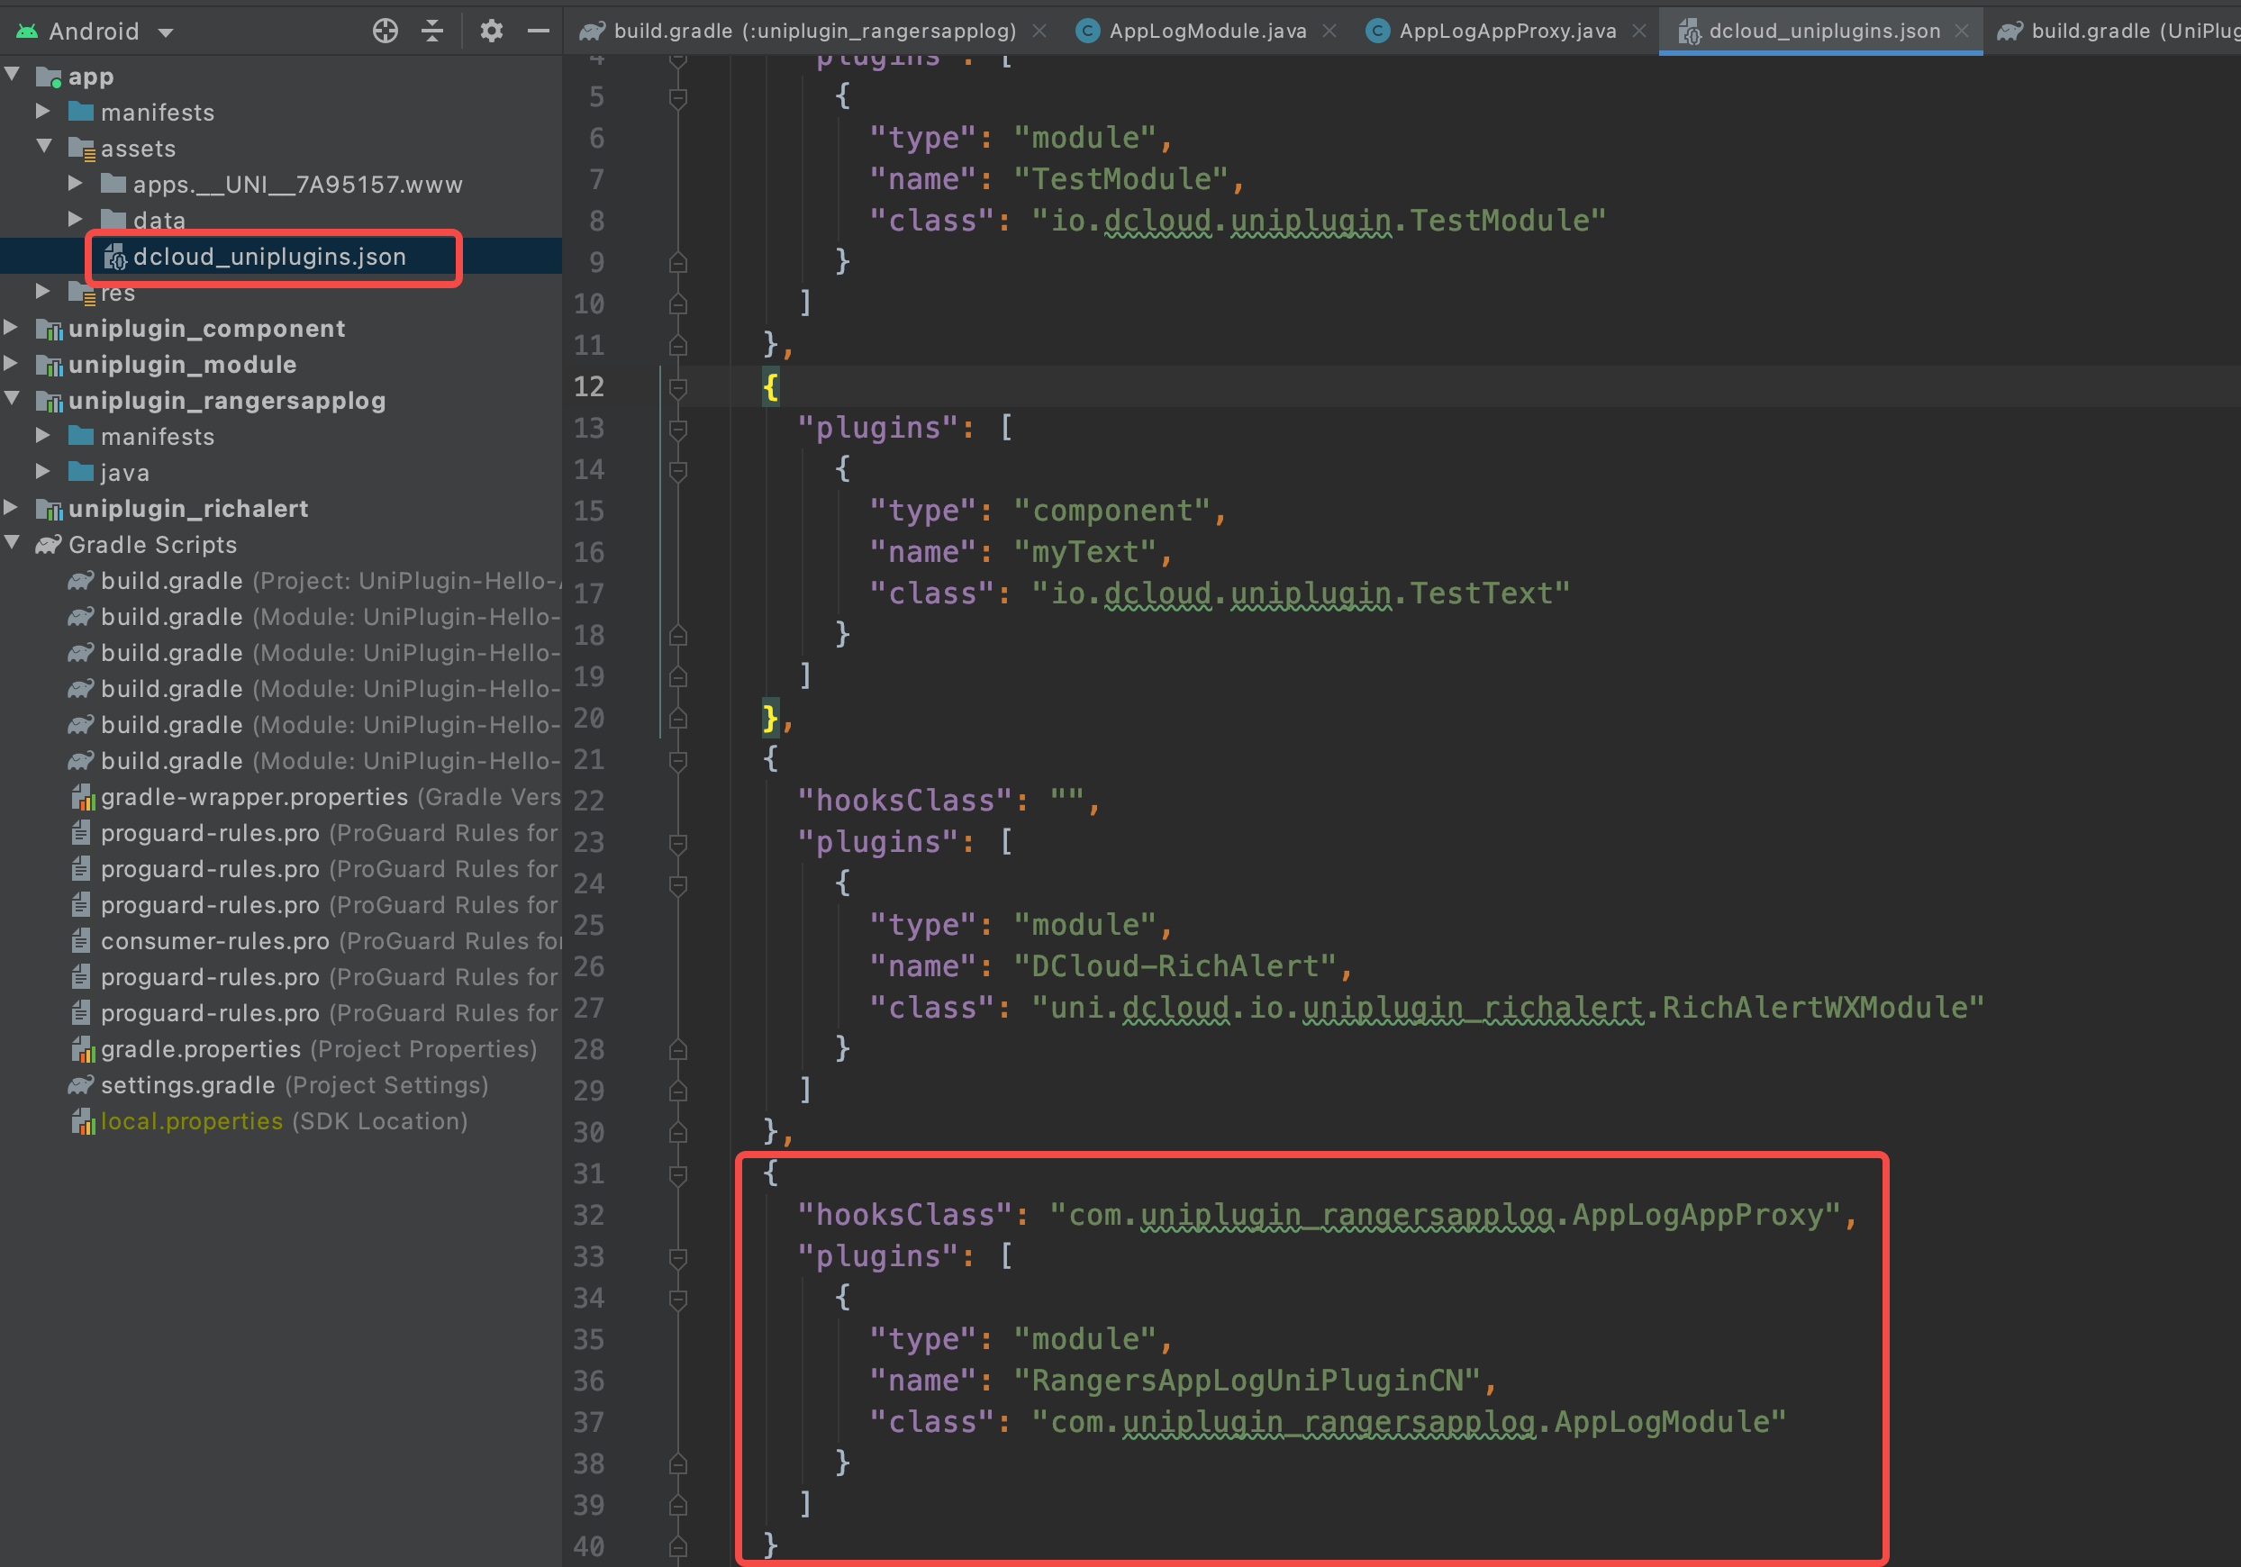Screen dimensions: 2241x1567
Task: Click the "TestModule" name value on line 7
Action: click(1120, 179)
